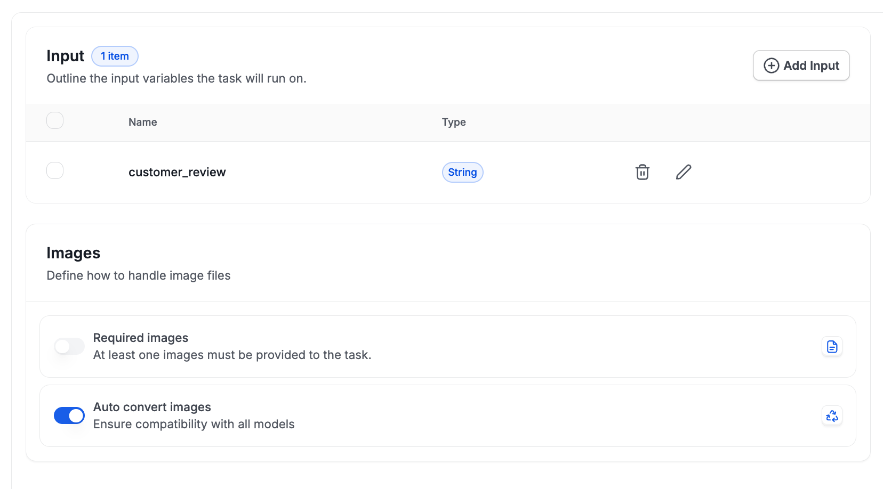Toggle the select-all checkbox in the table header
This screenshot has height=489, width=883.
pos(55,121)
